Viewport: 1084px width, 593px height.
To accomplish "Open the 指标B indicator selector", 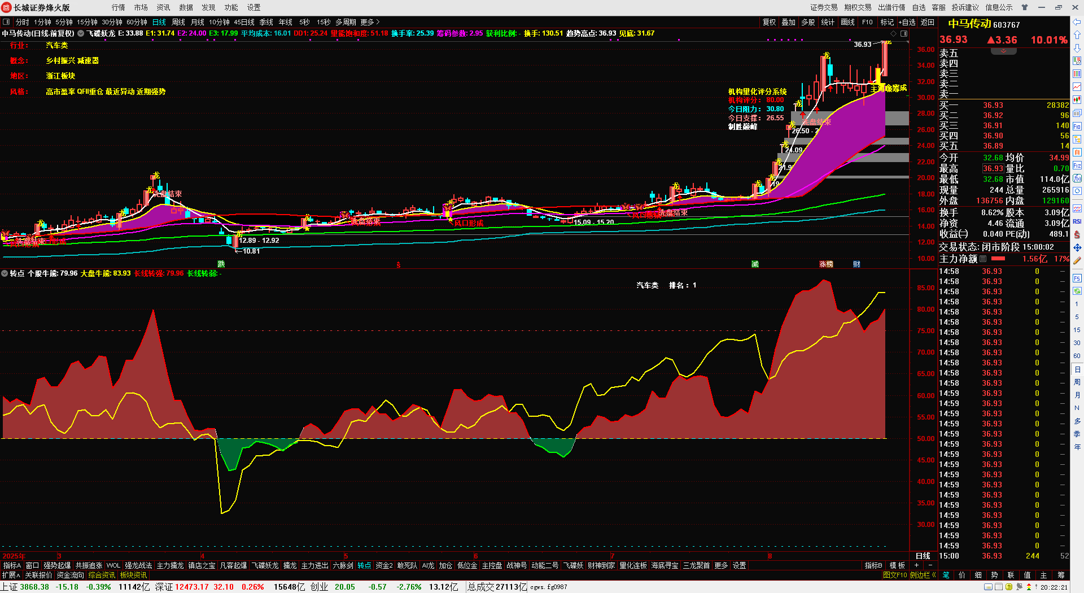I will [873, 565].
